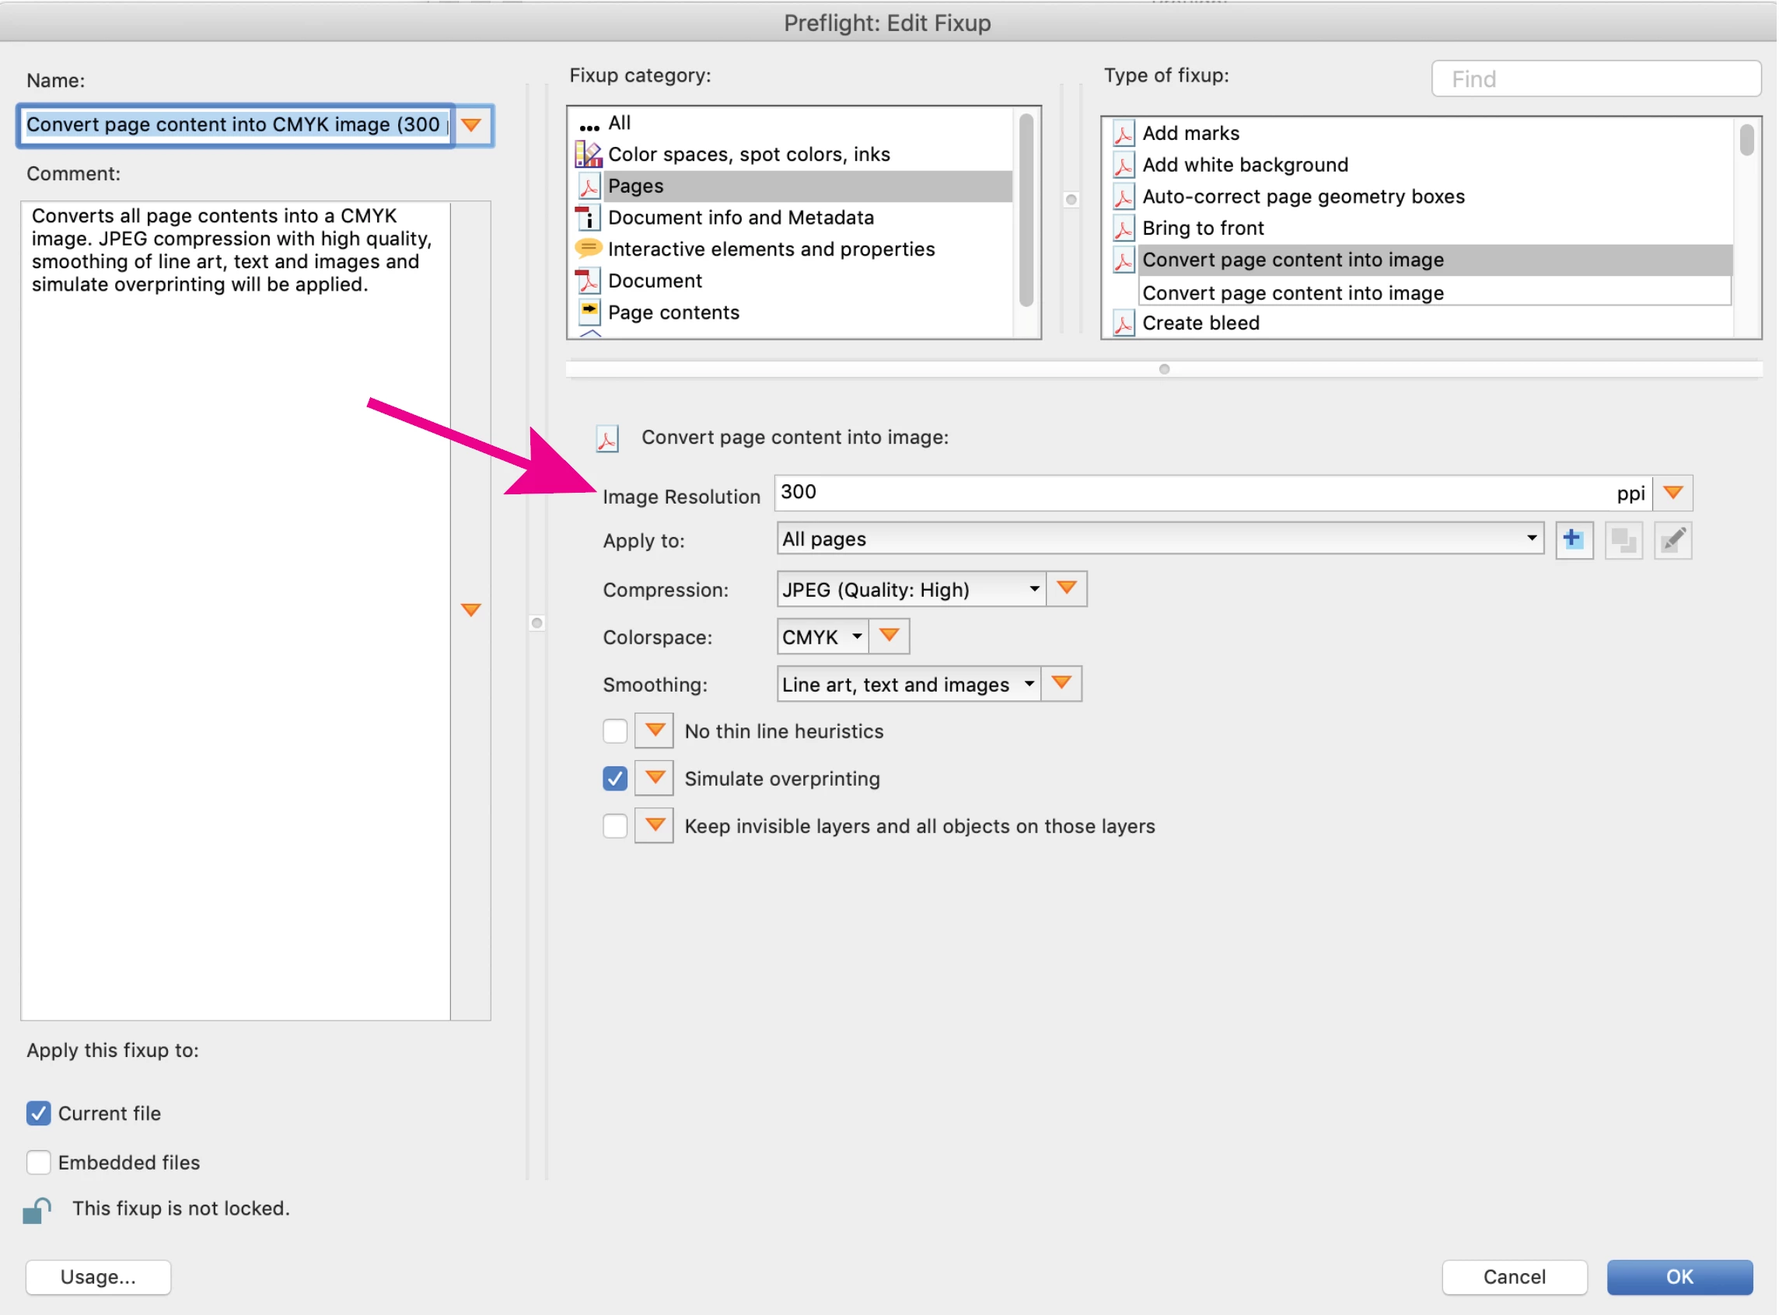Viewport: 1779px width, 1315px height.
Task: Uncheck Simulate overprinting
Action: (x=615, y=780)
